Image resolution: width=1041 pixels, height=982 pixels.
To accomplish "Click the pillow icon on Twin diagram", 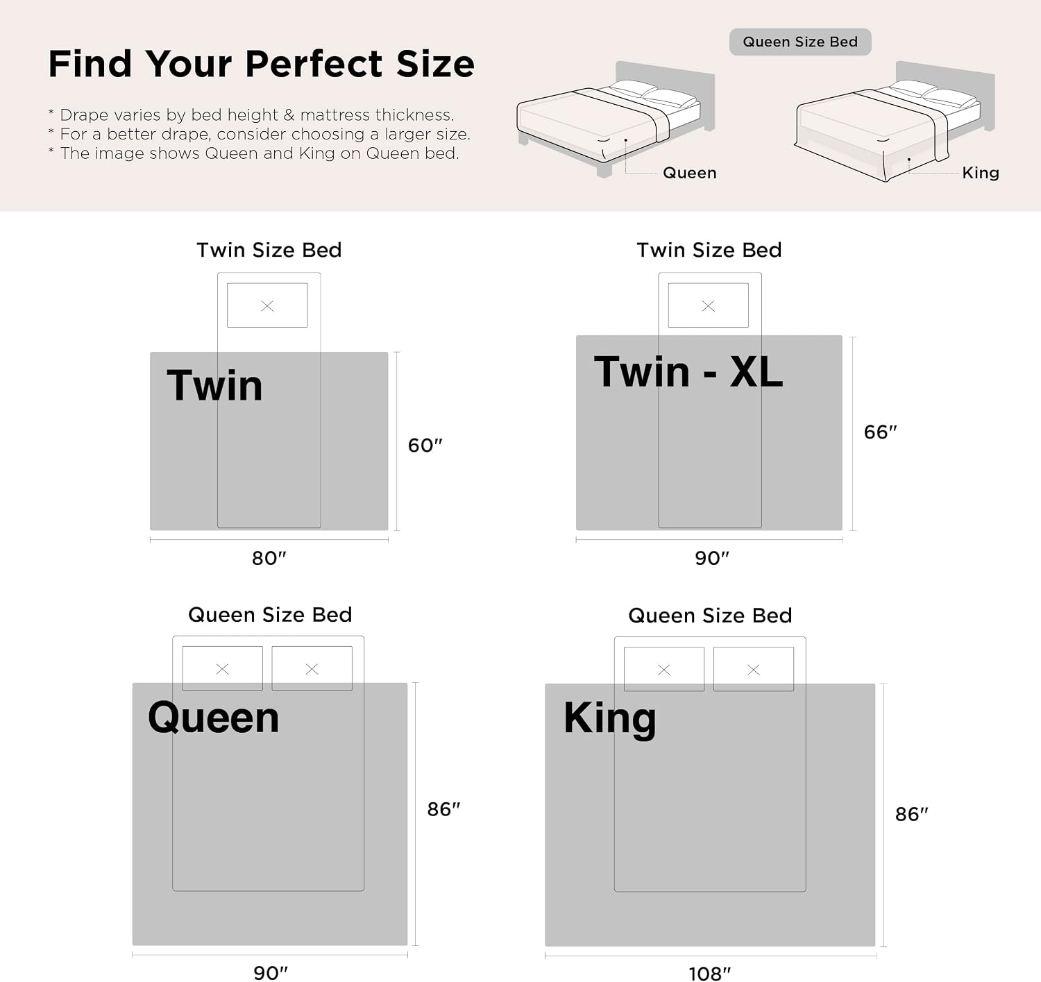I will point(267,305).
